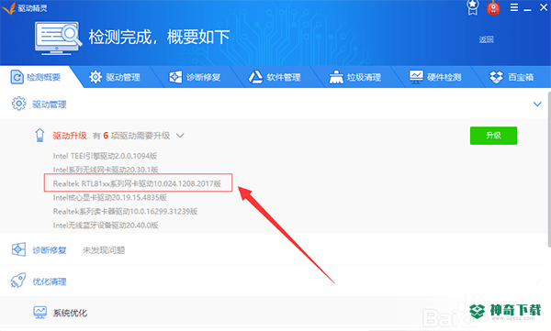Click the box icon on 百宝箱 tab
This screenshot has width=551, height=331.
496,77
